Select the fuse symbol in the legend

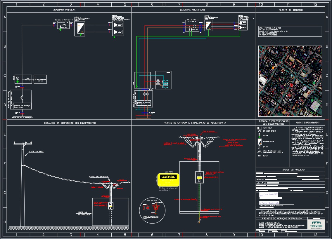click(260, 156)
